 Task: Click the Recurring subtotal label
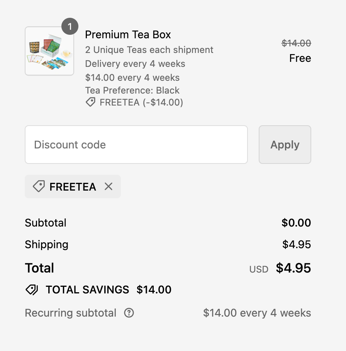71,313
